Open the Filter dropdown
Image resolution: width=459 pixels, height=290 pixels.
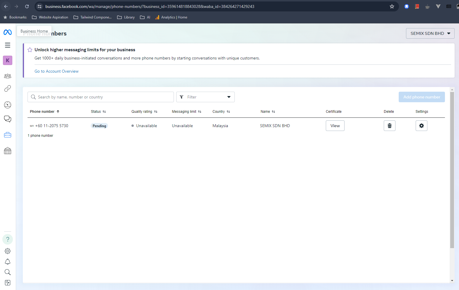click(x=205, y=97)
